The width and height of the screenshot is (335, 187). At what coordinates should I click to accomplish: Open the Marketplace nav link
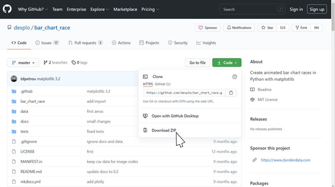point(125,9)
